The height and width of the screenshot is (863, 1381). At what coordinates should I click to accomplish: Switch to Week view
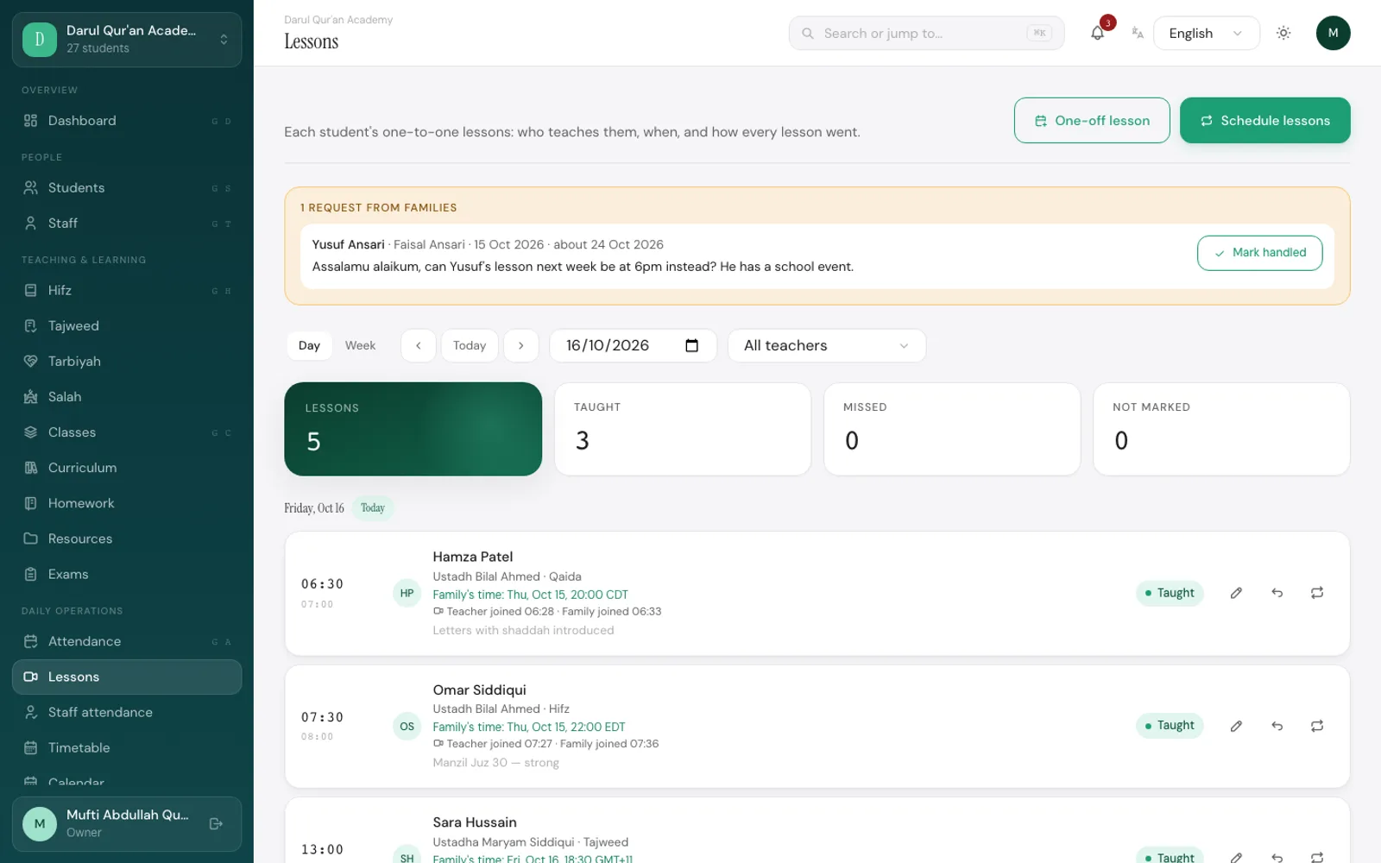point(360,345)
